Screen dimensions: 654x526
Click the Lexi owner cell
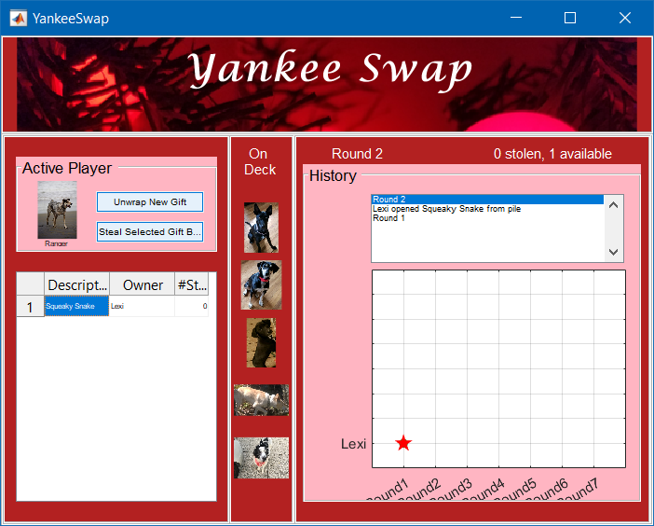pos(142,306)
